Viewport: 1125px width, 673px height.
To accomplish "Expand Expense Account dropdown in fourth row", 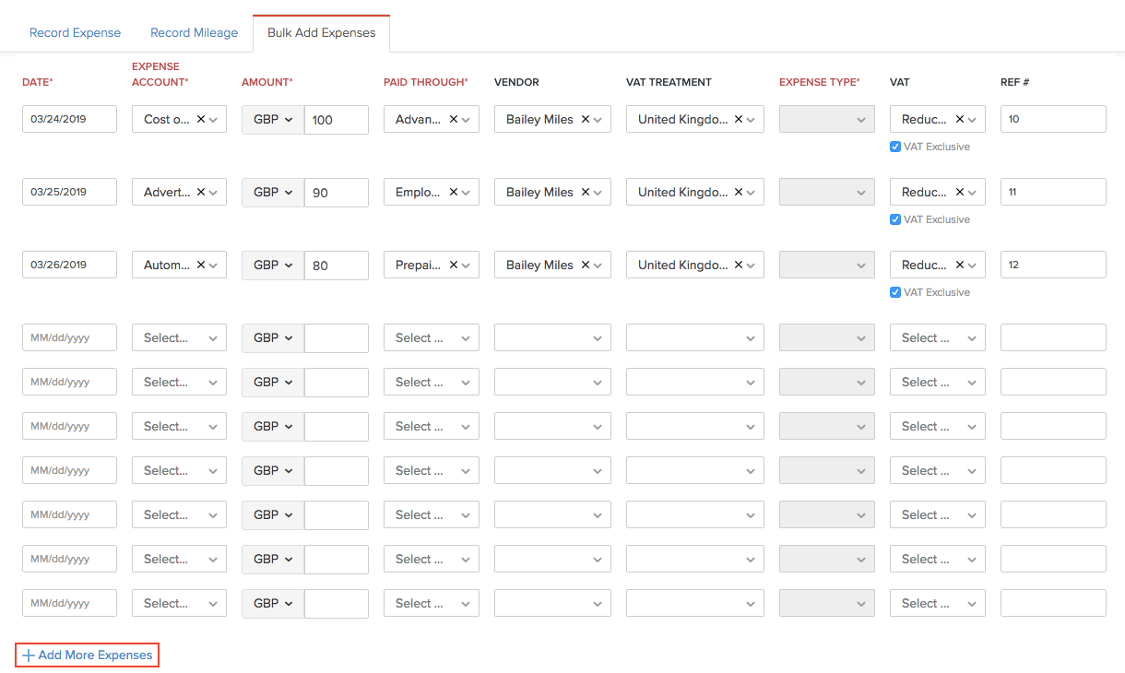I will coord(179,338).
